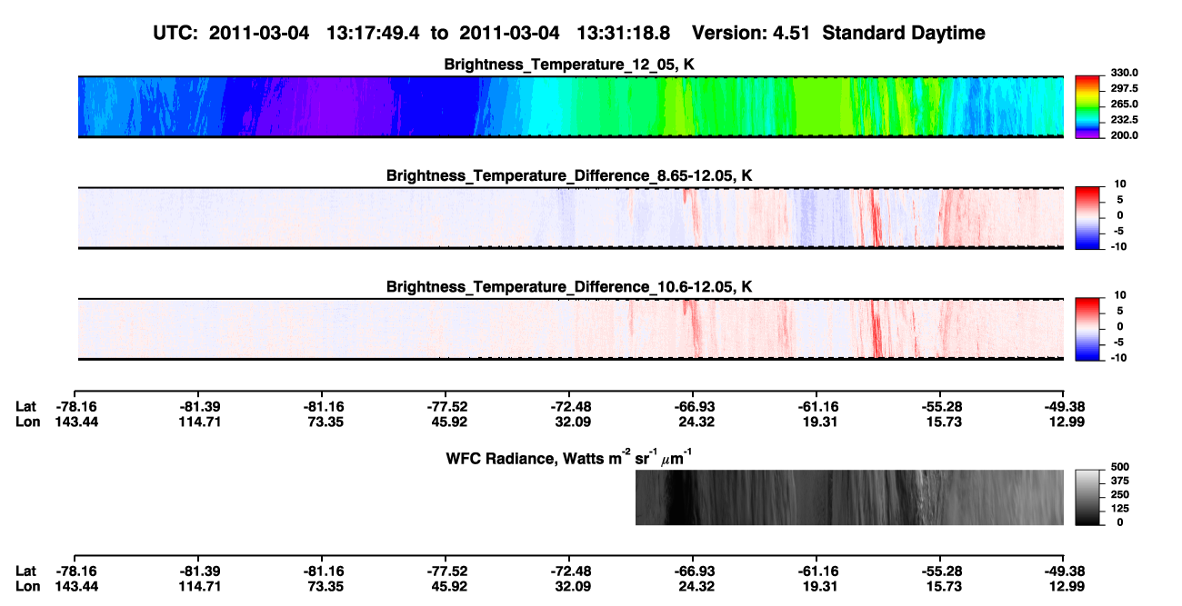
Task: Click longitude 24.32 on the bottom axis
Action: (x=693, y=586)
